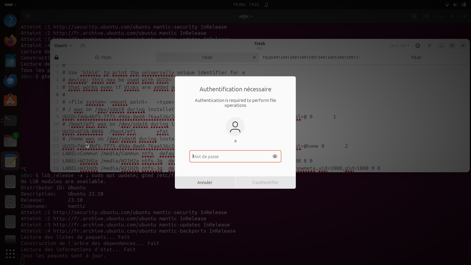
Task: Click line 11 'UUID=6F2A-B046' in the editor
Action: pyautogui.click(x=83, y=131)
